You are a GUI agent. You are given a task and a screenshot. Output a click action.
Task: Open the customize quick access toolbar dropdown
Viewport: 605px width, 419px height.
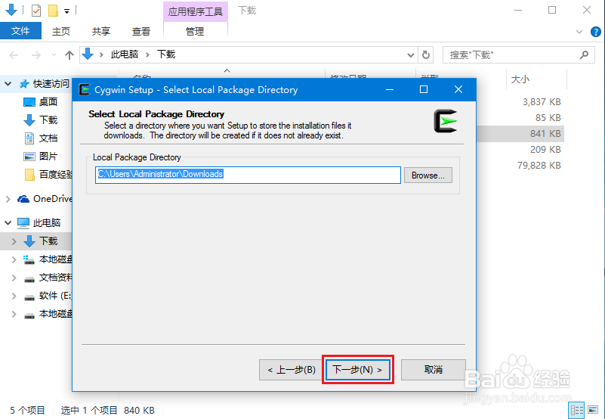pyautogui.click(x=66, y=11)
